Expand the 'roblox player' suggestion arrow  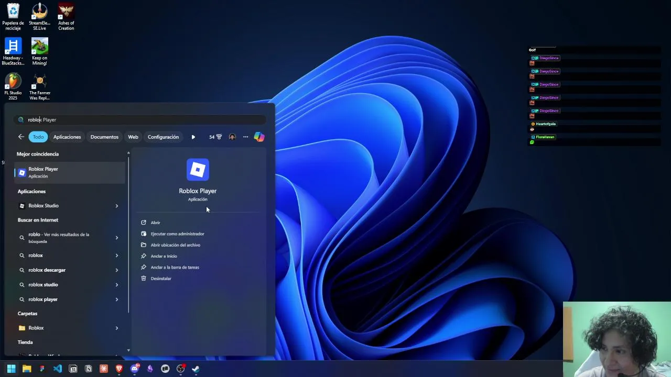[117, 300]
